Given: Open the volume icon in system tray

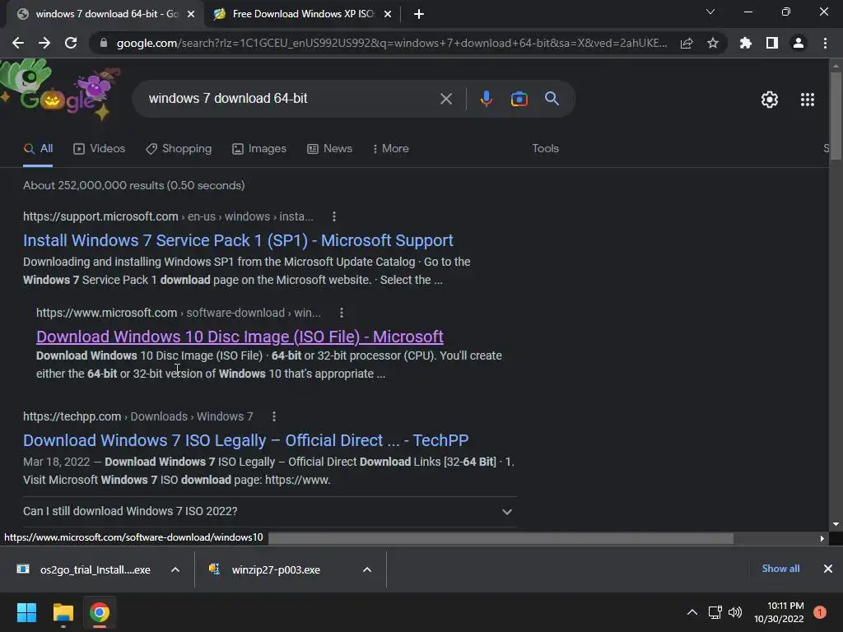Looking at the screenshot, I should 735,612.
